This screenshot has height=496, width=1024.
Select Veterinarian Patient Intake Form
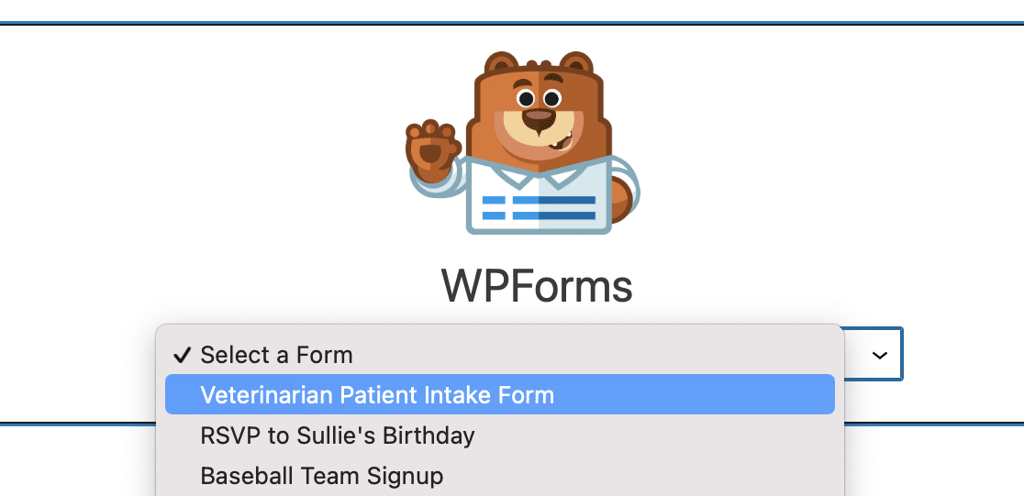click(x=377, y=395)
